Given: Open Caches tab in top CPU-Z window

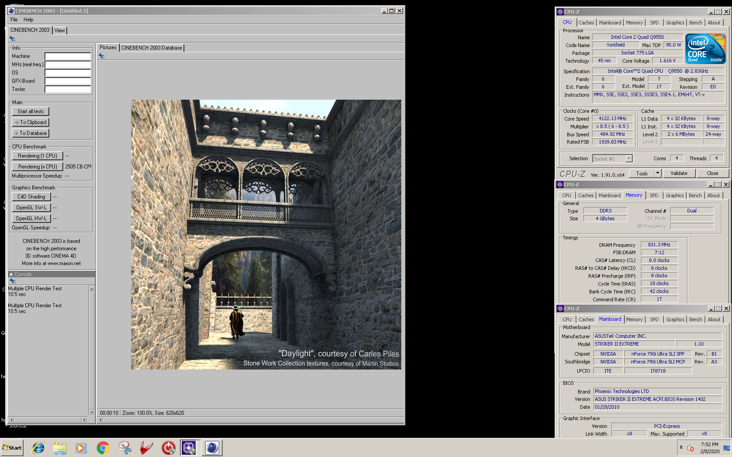Looking at the screenshot, I should click(586, 23).
